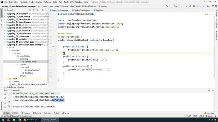Open the Problems tool window
218x122 pixels.
point(26,113)
